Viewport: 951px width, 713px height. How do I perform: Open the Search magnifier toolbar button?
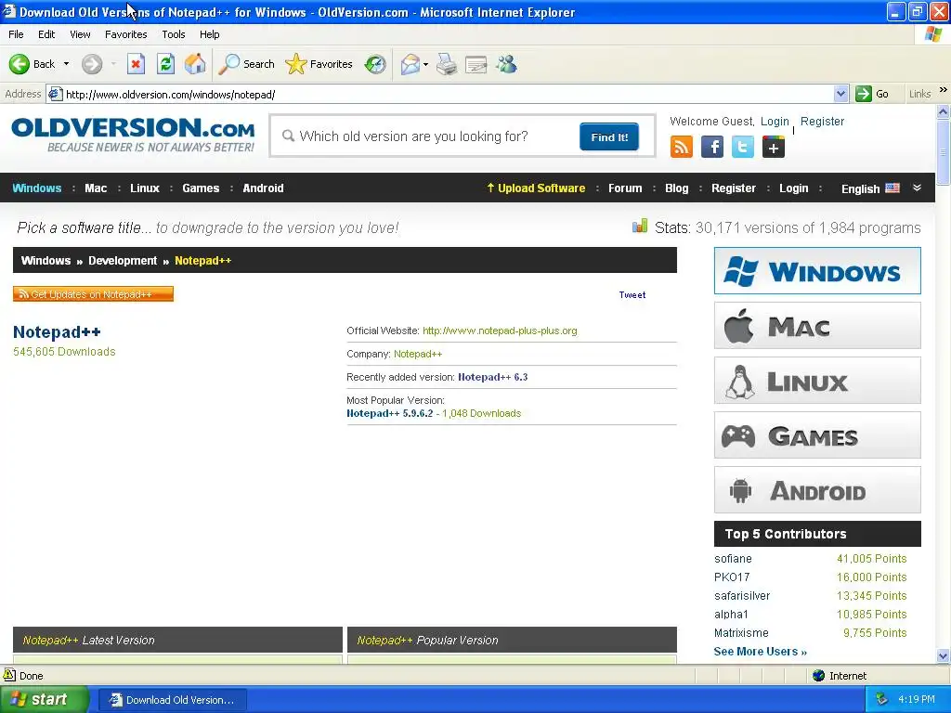(x=247, y=64)
